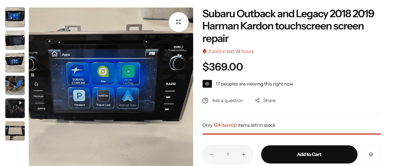Screen dimensions: 396x166
Task: Add to Cart
Action: click(309, 154)
